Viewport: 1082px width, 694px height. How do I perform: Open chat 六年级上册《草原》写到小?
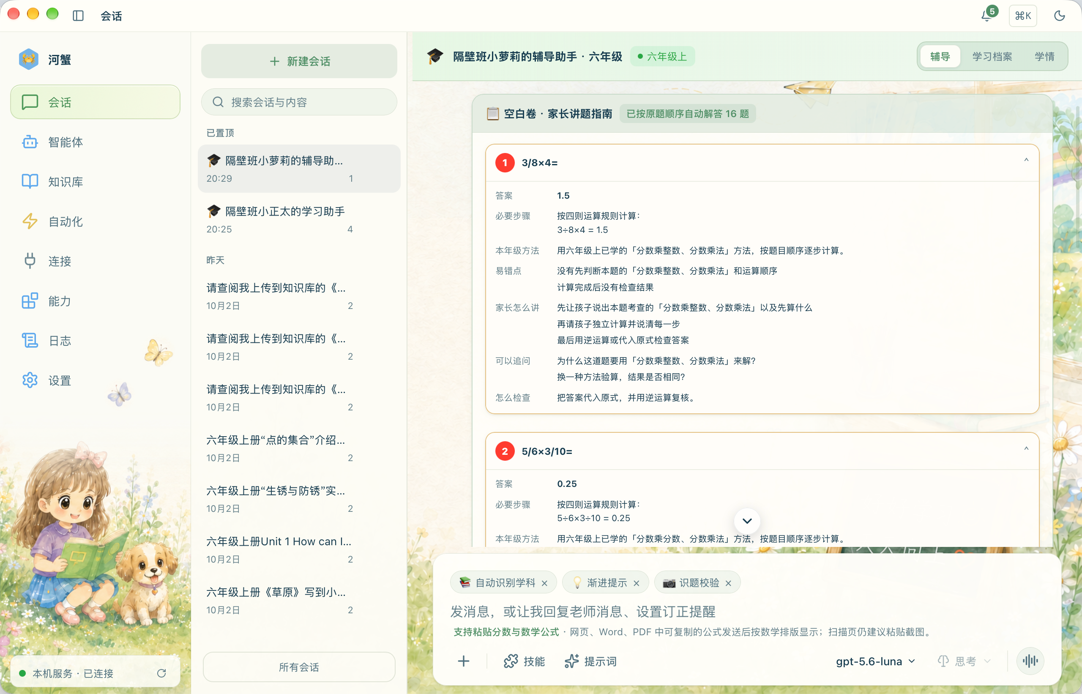pos(299,600)
